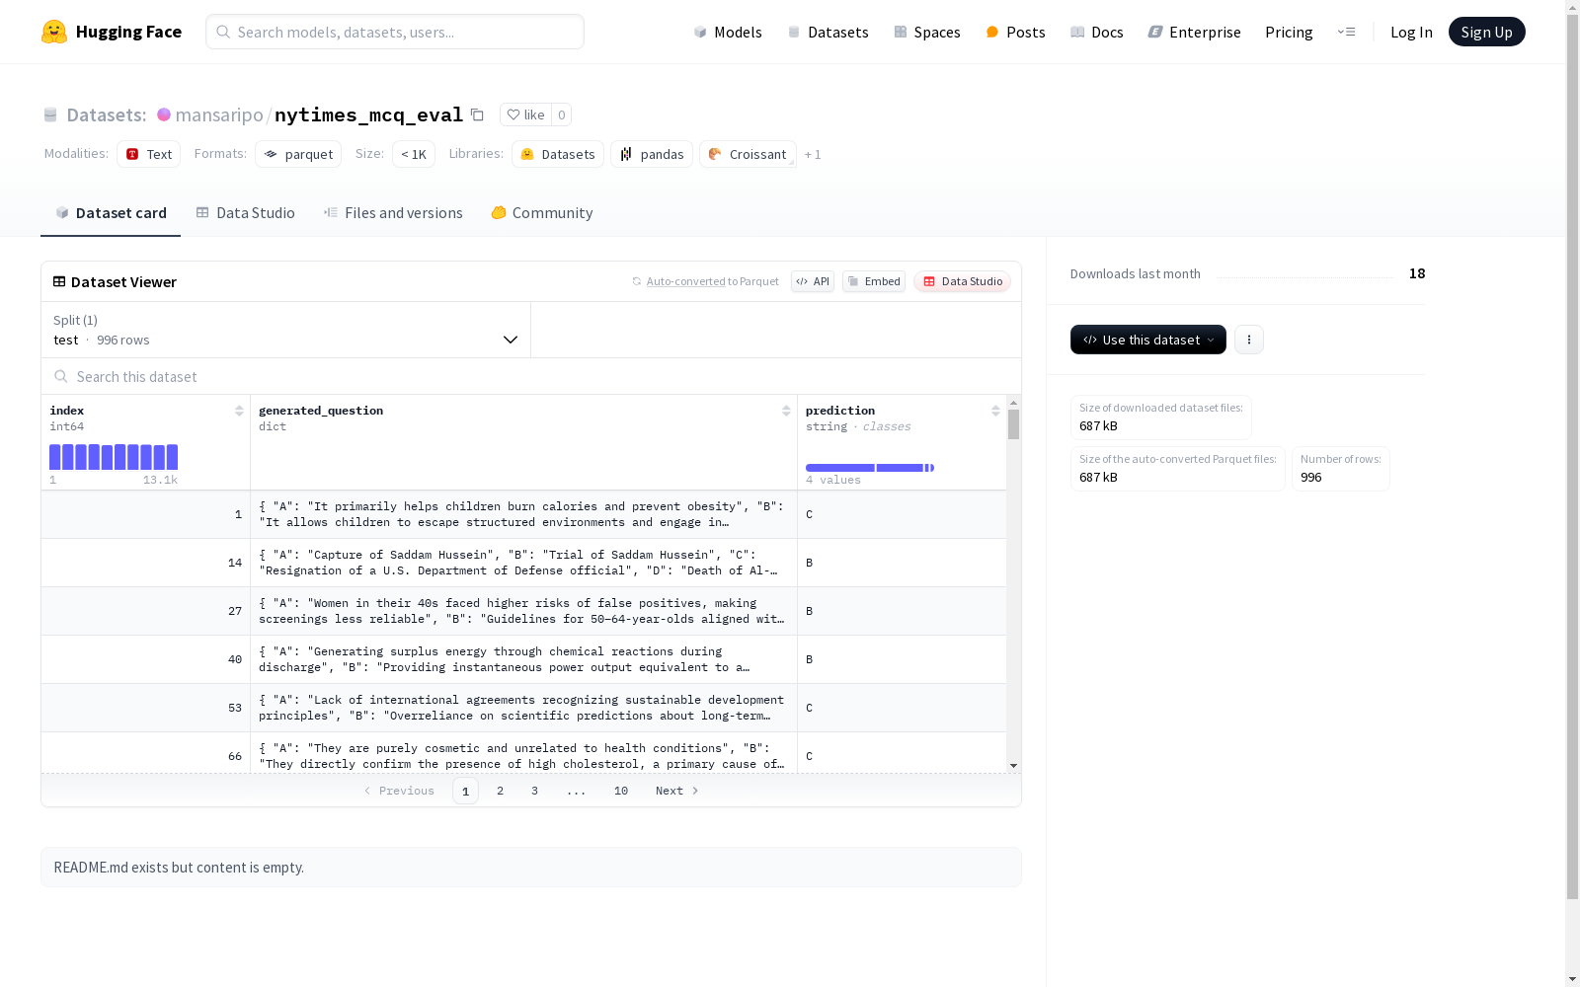Focus the Search this dataset field

point(531,376)
